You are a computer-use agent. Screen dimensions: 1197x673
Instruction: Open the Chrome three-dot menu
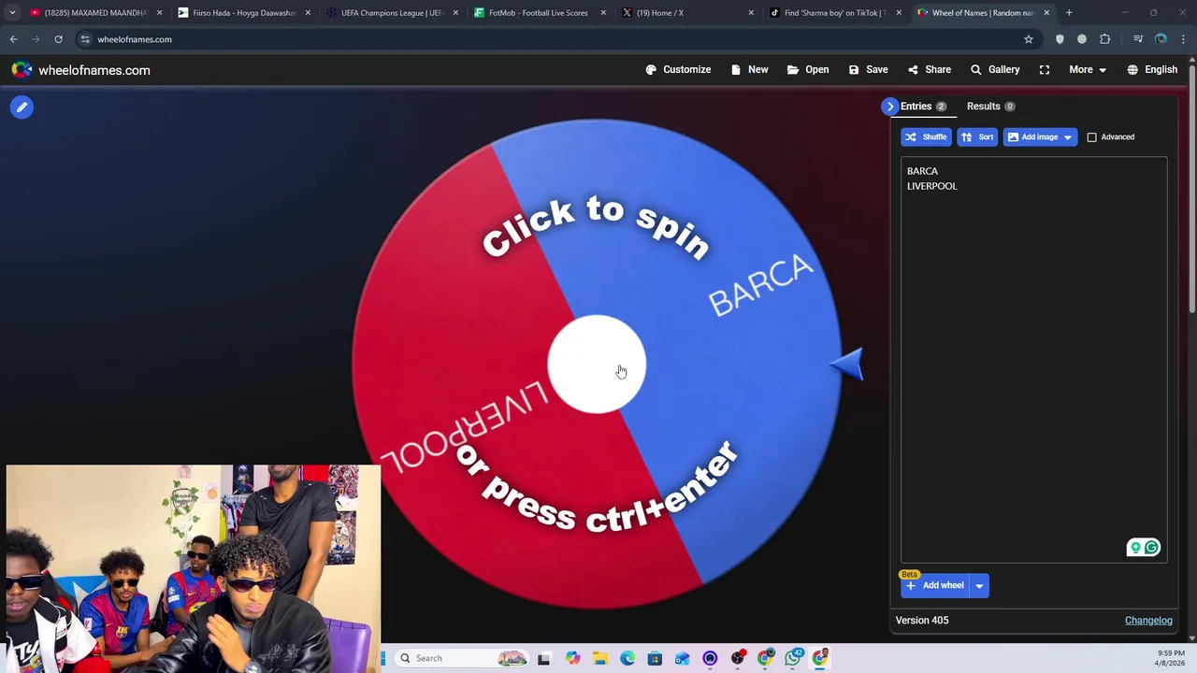click(x=1183, y=39)
